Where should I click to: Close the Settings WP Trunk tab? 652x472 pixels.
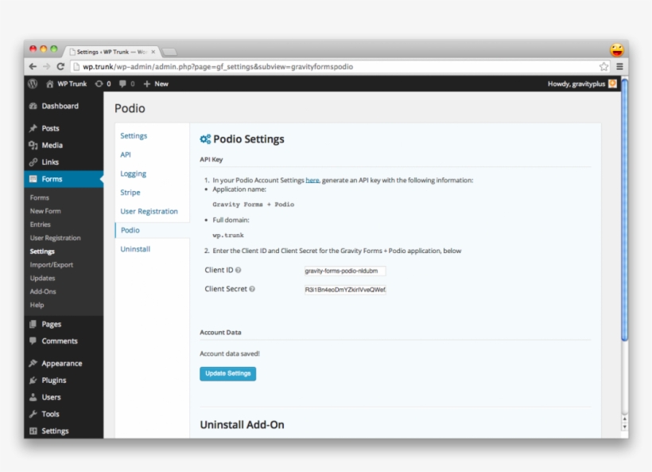[x=153, y=52]
